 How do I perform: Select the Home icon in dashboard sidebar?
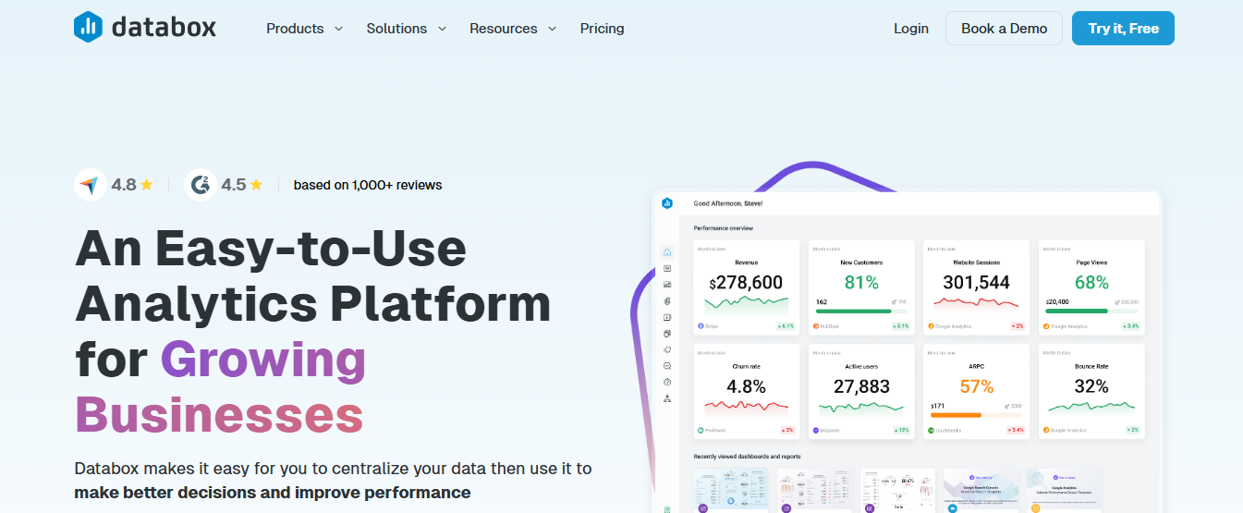pos(667,252)
